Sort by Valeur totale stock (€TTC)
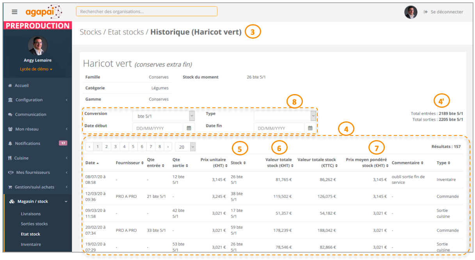 click(317, 162)
